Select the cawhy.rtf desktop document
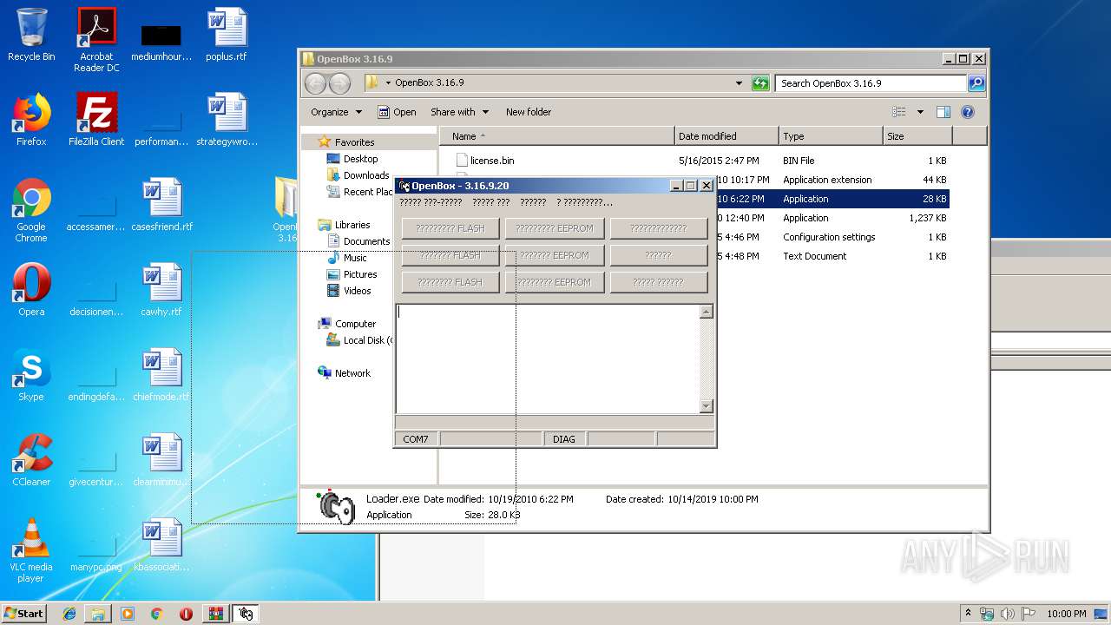The image size is (1111, 625). coord(161,290)
